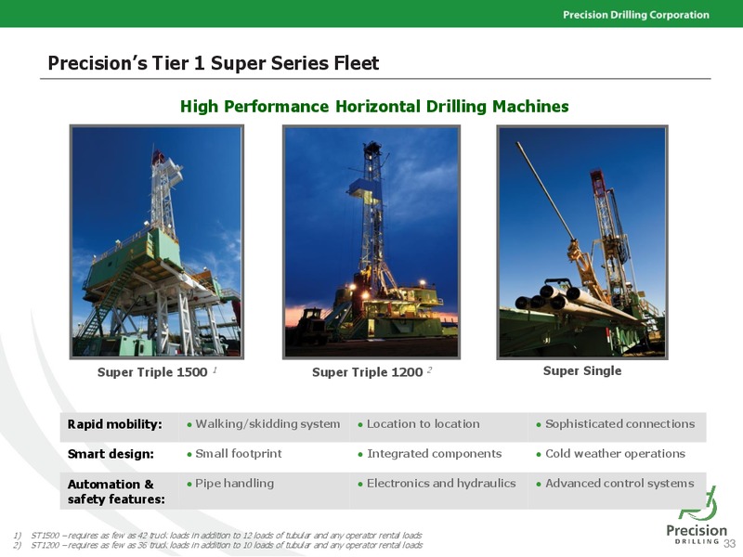Select the heading "High Performance Horizontal Drilling Machines"
This screenshot has height=557, width=743.
374,107
